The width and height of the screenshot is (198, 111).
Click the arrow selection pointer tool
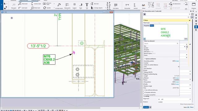point(5,4)
